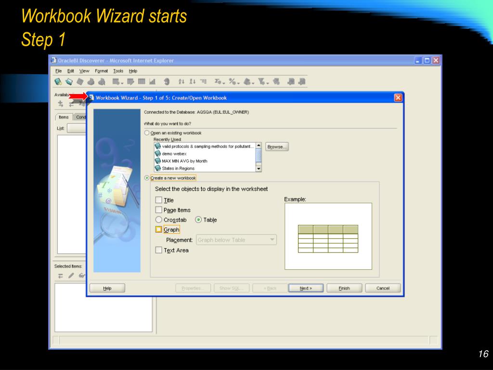Click the Recently Used list scrollbar thumb

pos(259,156)
